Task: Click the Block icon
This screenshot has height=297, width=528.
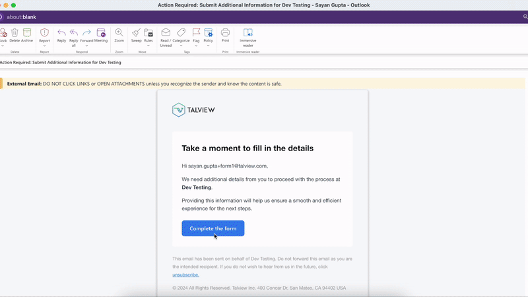Action: click(x=3, y=32)
